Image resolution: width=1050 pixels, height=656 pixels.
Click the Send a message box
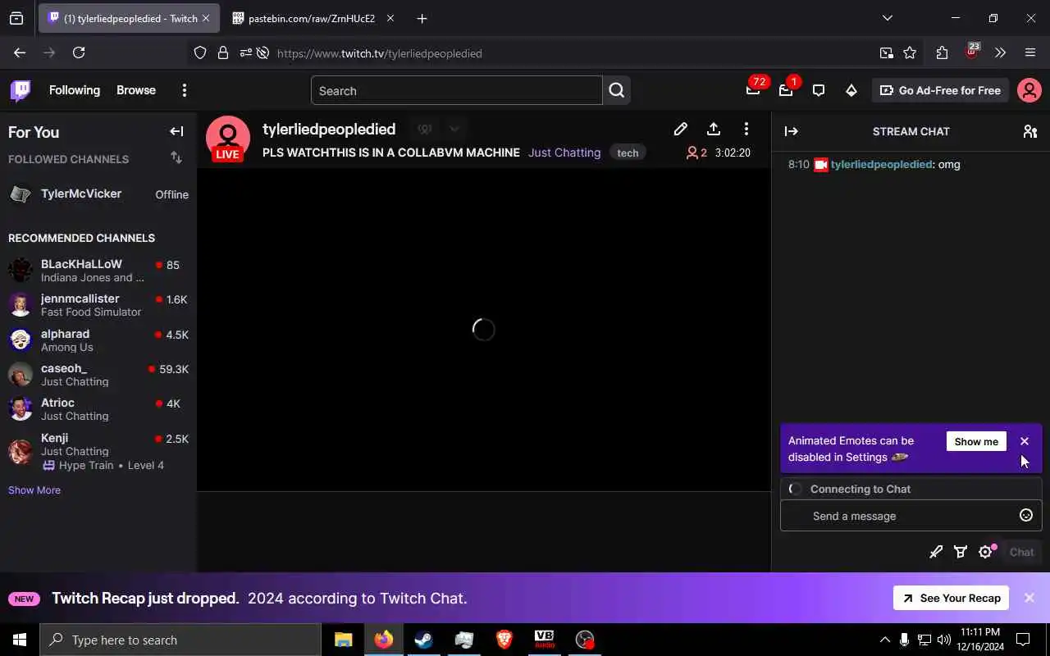pyautogui.click(x=911, y=515)
